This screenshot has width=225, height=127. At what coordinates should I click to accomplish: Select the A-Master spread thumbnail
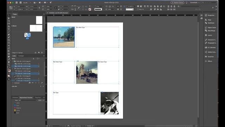pos(36,28)
